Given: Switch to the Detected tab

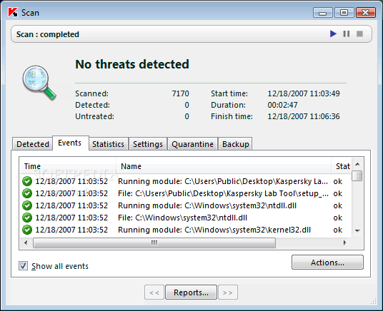Looking at the screenshot, I should click(32, 144).
